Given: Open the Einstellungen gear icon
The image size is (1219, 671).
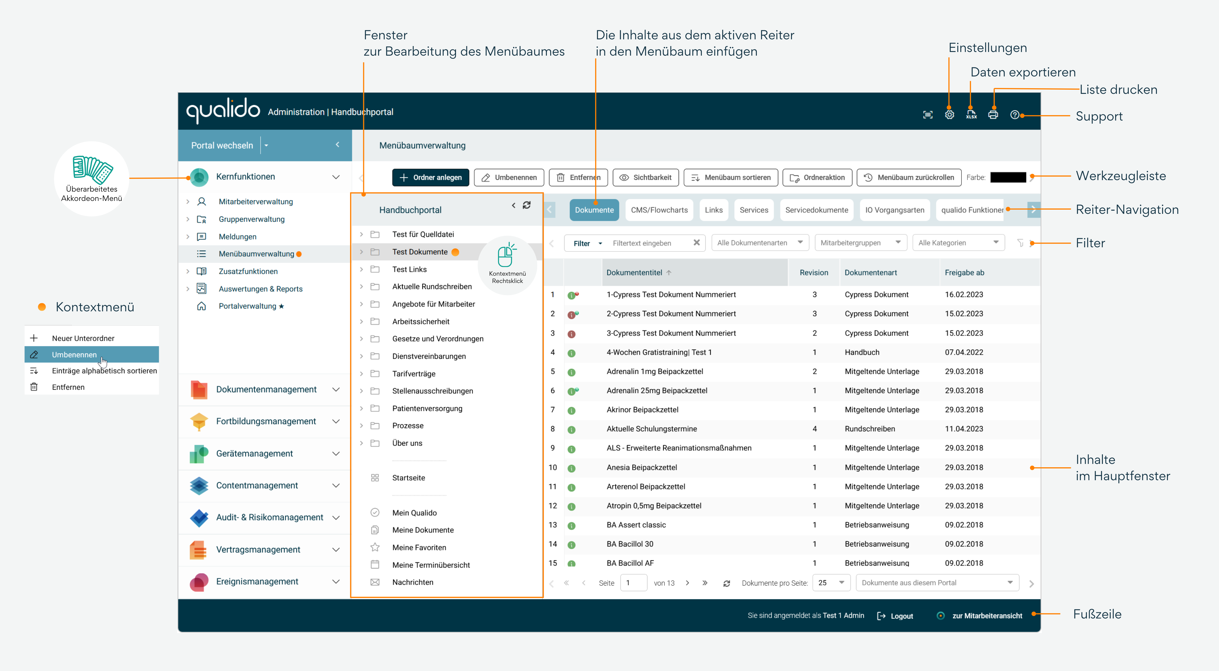Looking at the screenshot, I should (x=949, y=115).
